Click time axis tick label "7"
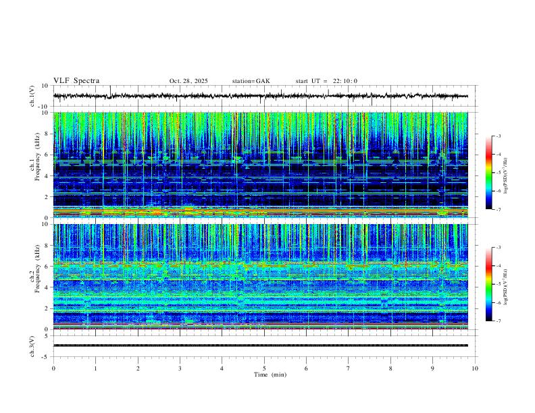The height and width of the screenshot is (413, 535). coord(349,368)
